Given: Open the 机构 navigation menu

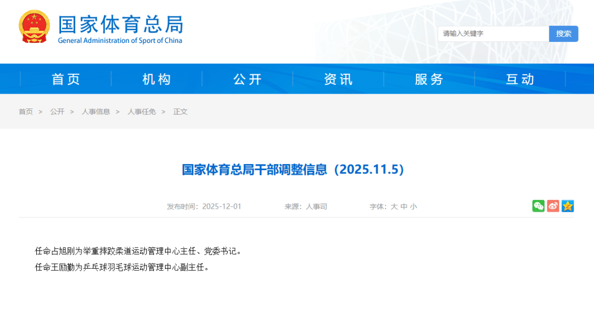Looking at the screenshot, I should [x=157, y=79].
